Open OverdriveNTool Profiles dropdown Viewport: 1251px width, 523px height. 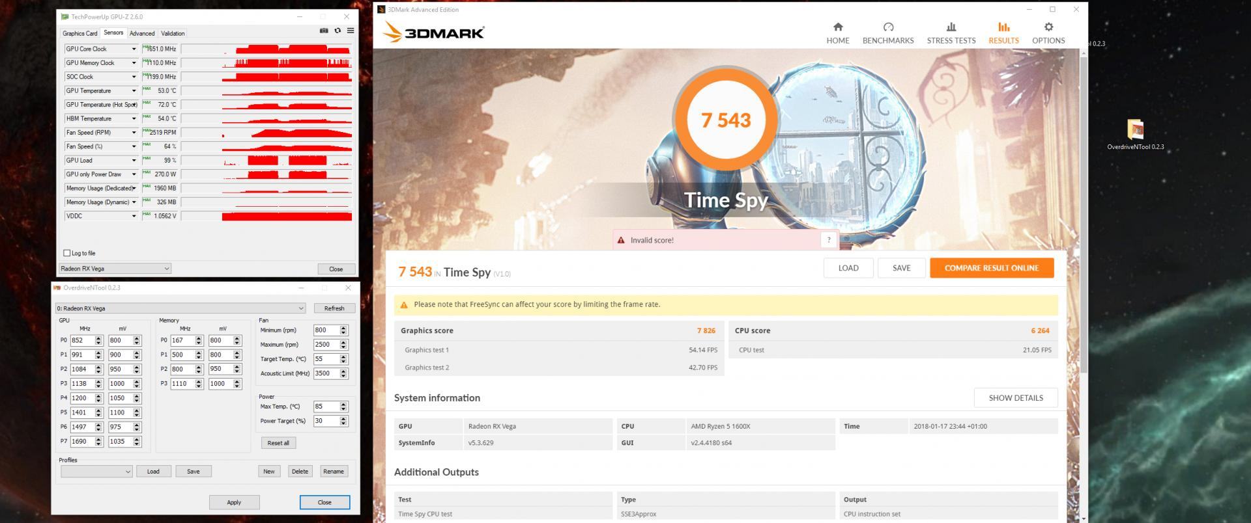pos(96,472)
